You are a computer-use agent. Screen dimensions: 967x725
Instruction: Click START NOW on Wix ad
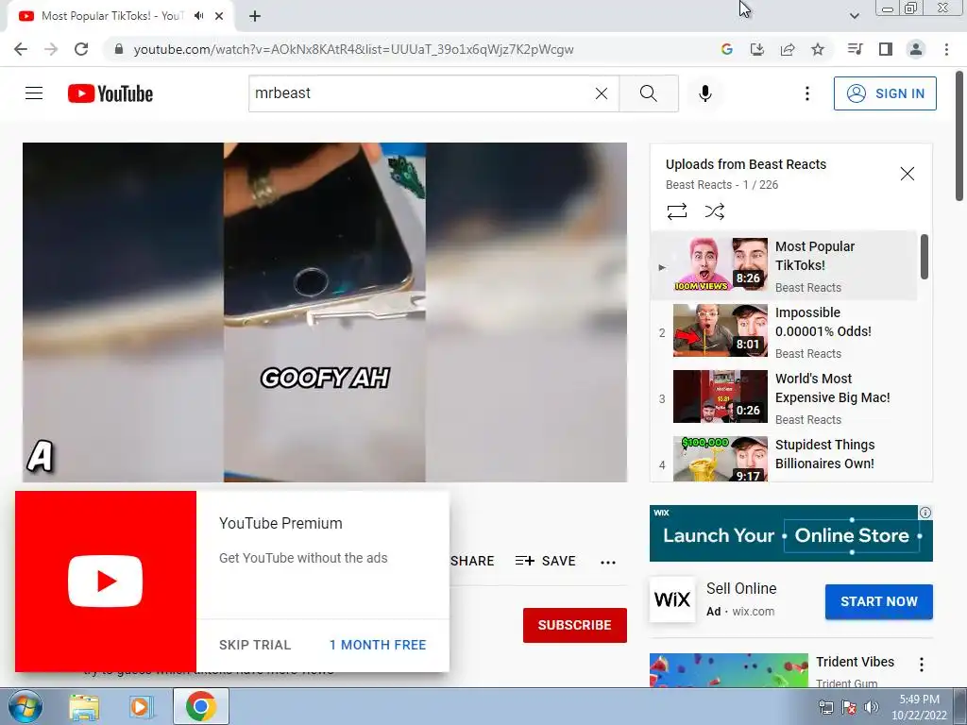(x=879, y=601)
